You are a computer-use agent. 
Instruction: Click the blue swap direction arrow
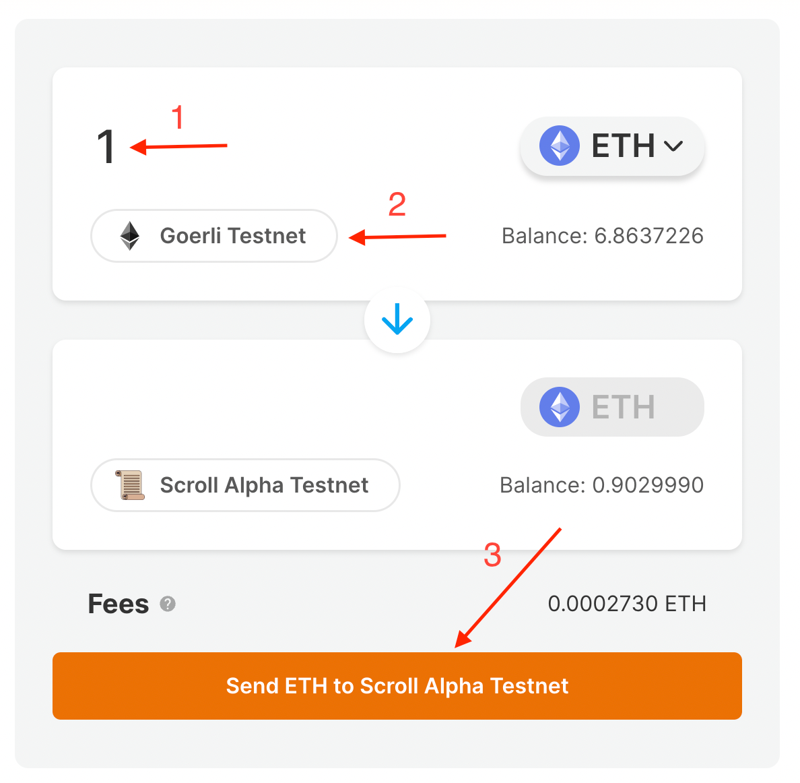tap(397, 319)
